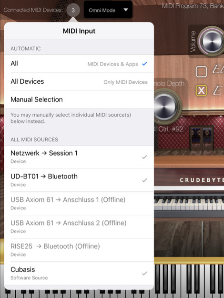Tap the MIDI Program 73 label
The image size is (224, 298).
point(193,6)
